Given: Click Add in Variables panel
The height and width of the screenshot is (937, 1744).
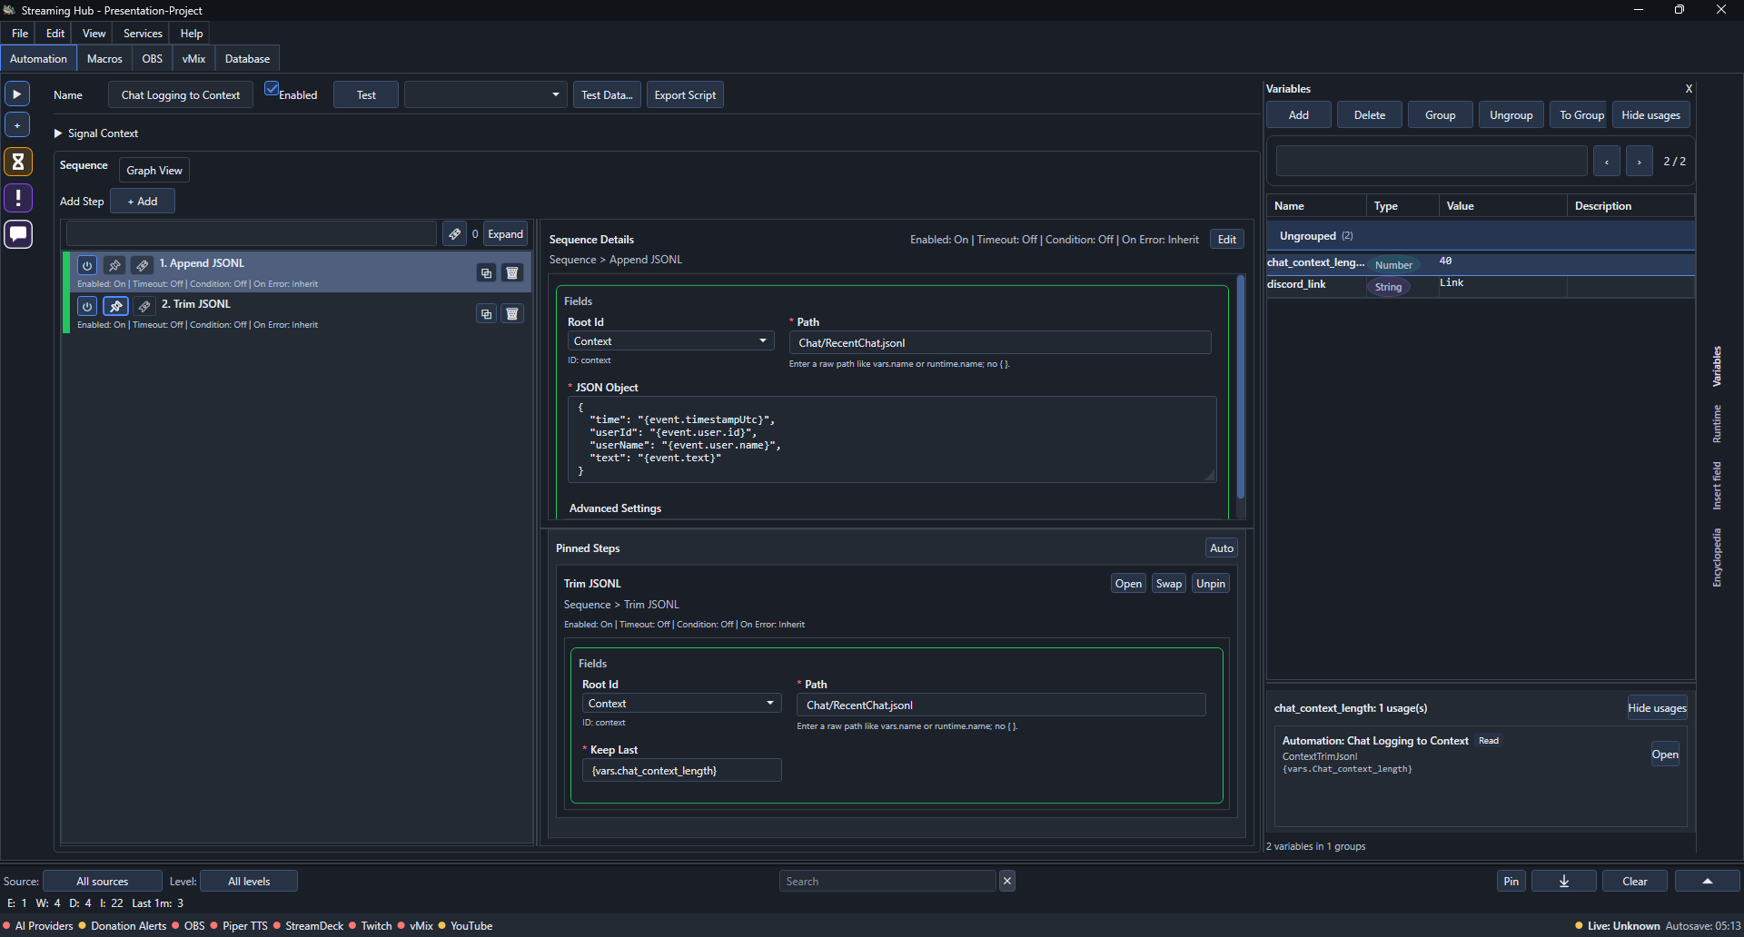Looking at the screenshot, I should coord(1299,115).
